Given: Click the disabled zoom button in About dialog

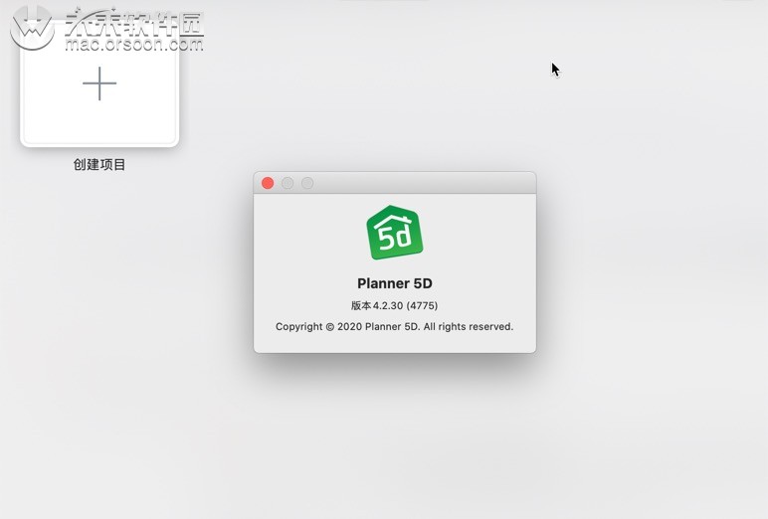Looking at the screenshot, I should click(x=307, y=183).
